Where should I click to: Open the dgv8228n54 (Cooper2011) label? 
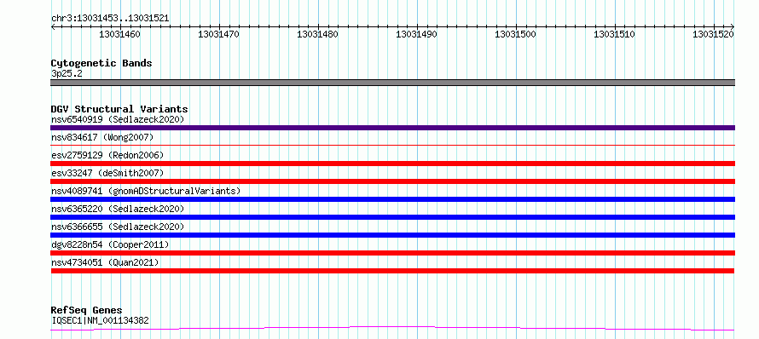click(110, 244)
